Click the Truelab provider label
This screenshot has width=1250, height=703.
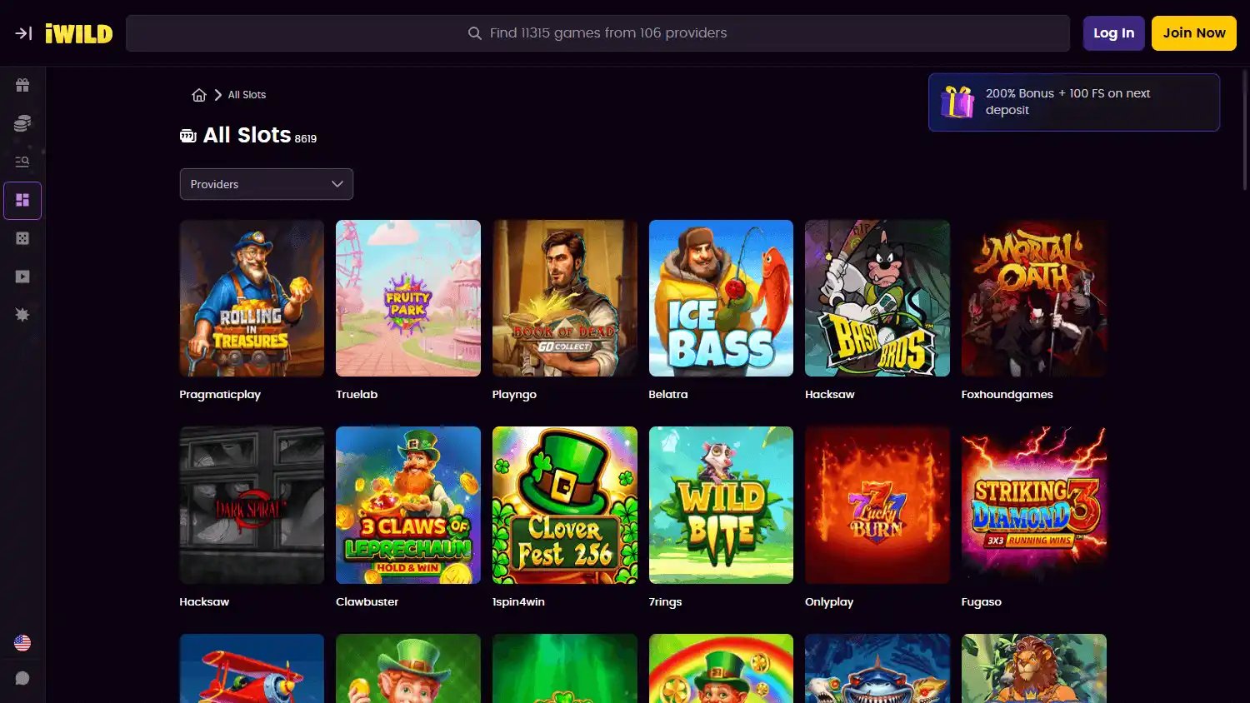tap(357, 395)
